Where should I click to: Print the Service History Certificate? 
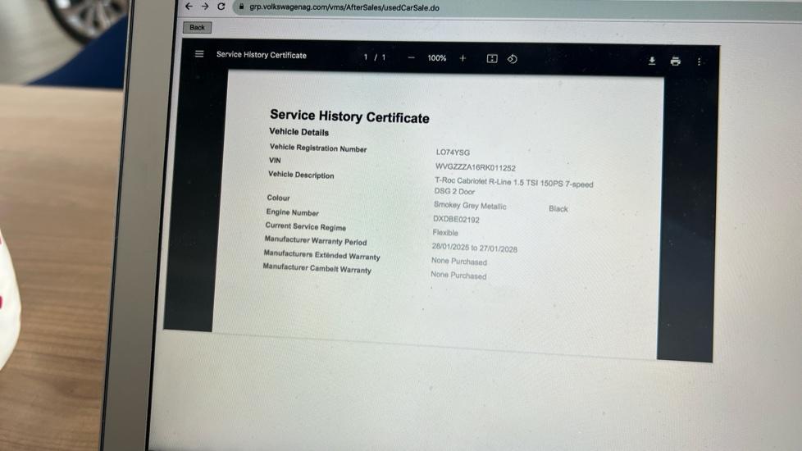pos(675,61)
